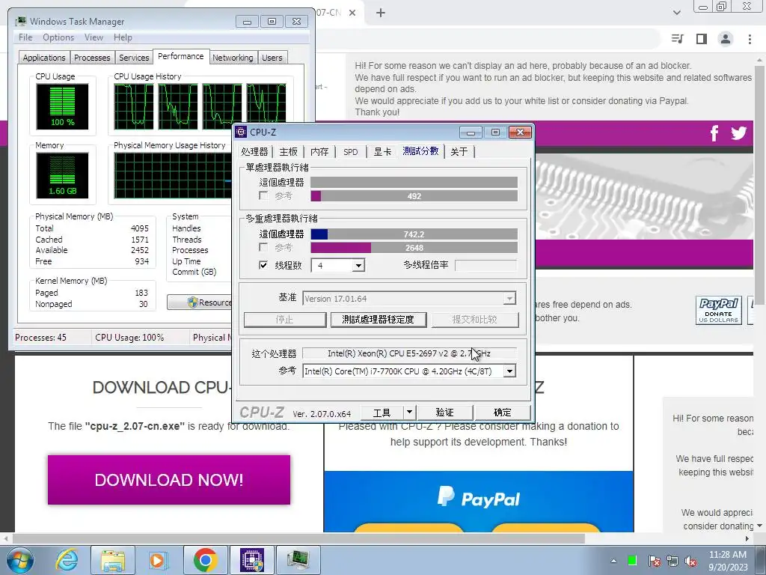
Task: Open the Windows Start orb
Action: [20, 560]
